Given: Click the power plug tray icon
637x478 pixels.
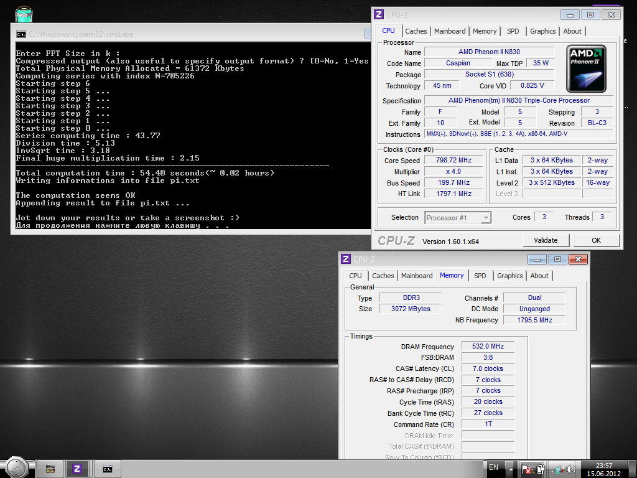Looking at the screenshot, I should (541, 469).
